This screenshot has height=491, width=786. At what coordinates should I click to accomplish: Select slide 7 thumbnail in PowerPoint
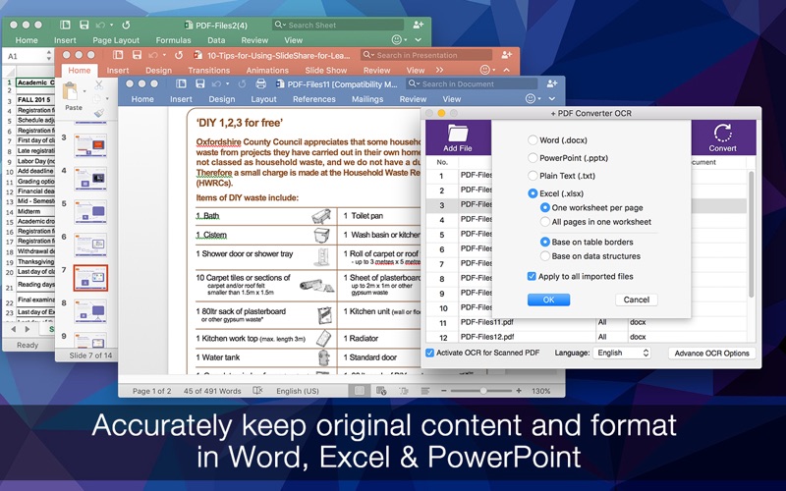[90, 278]
